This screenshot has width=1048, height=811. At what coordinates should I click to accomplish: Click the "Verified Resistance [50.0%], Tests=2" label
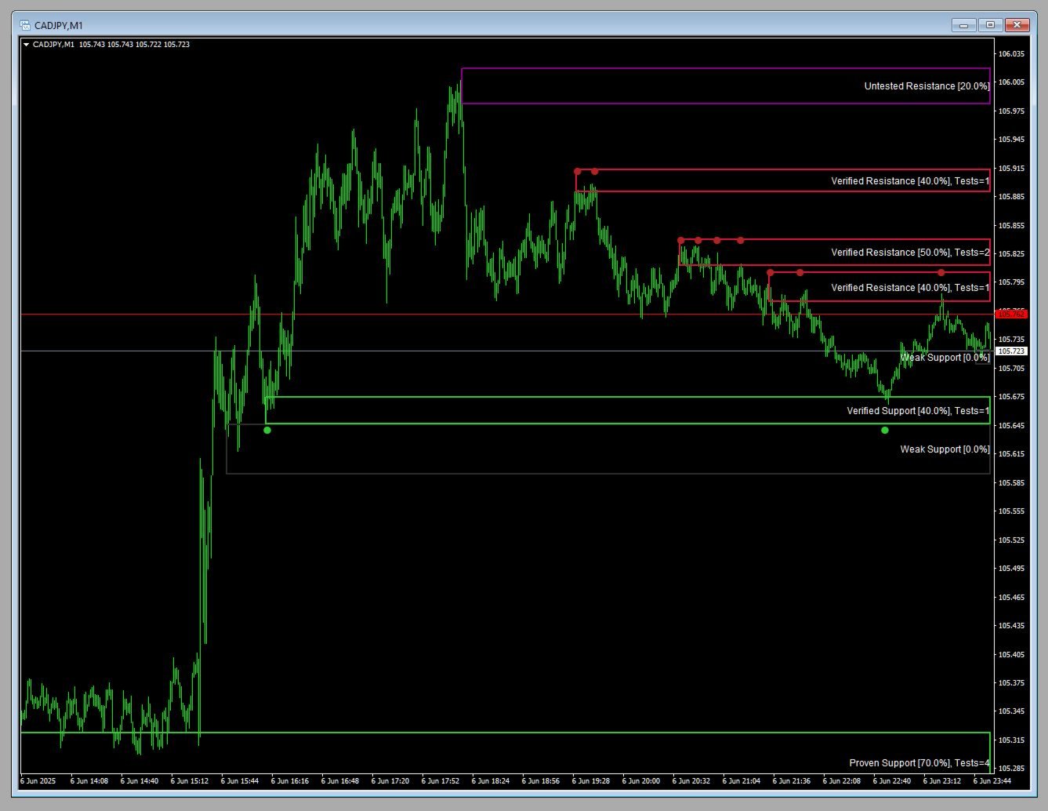909,253
